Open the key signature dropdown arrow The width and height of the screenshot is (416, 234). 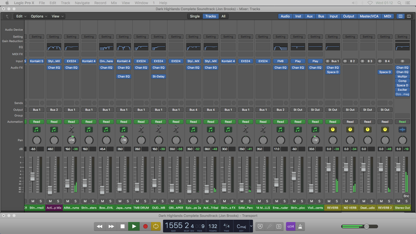251,226
